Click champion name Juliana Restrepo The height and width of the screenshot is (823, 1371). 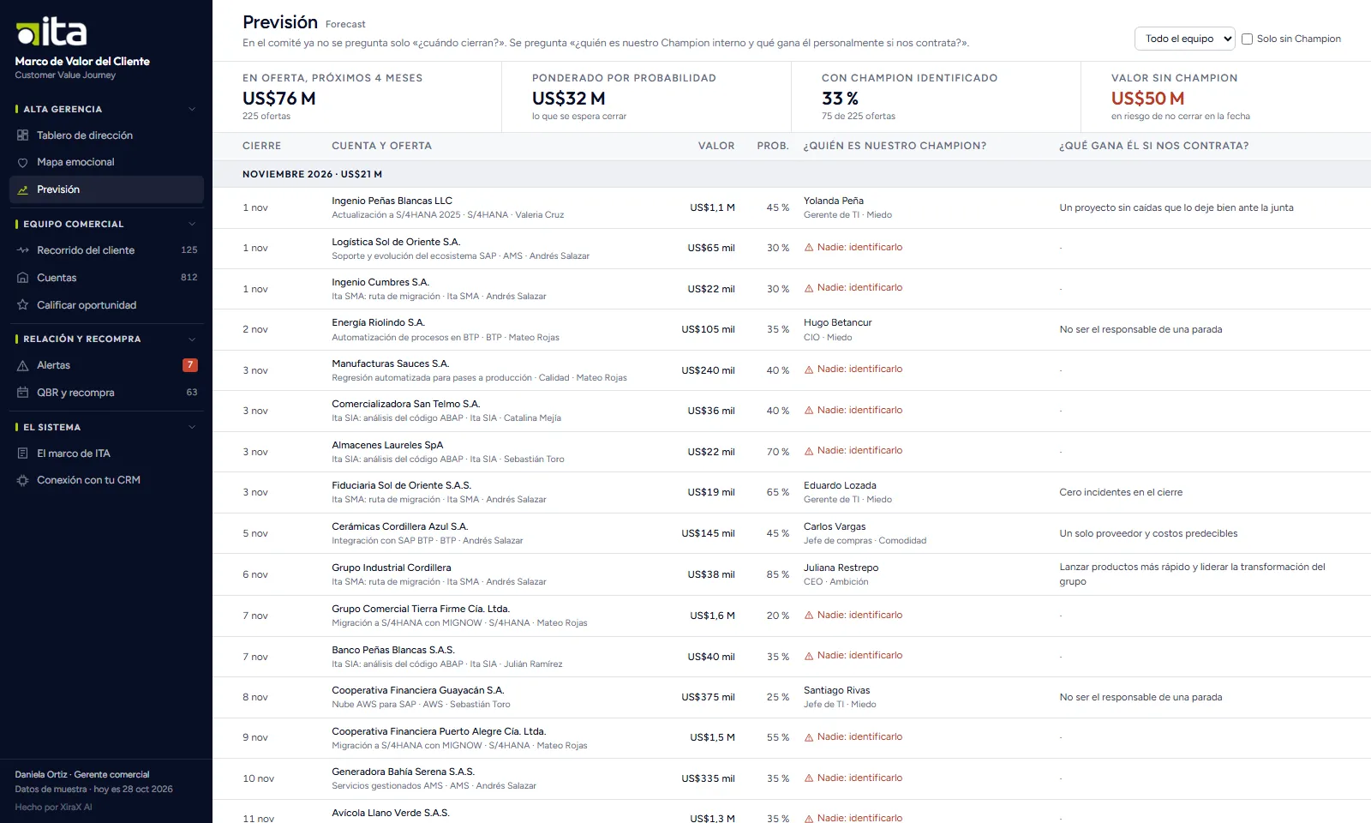coord(841,568)
